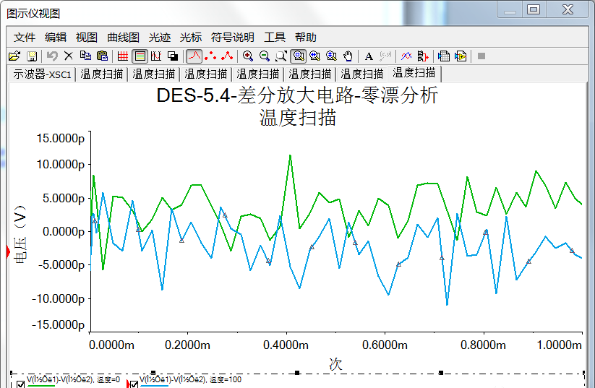This screenshot has width=595, height=388.
Task: Open the 光迹 menu
Action: [x=159, y=37]
